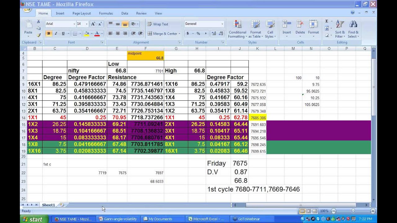
Task: Switch to Normal view in status bar
Action: pos(302,211)
